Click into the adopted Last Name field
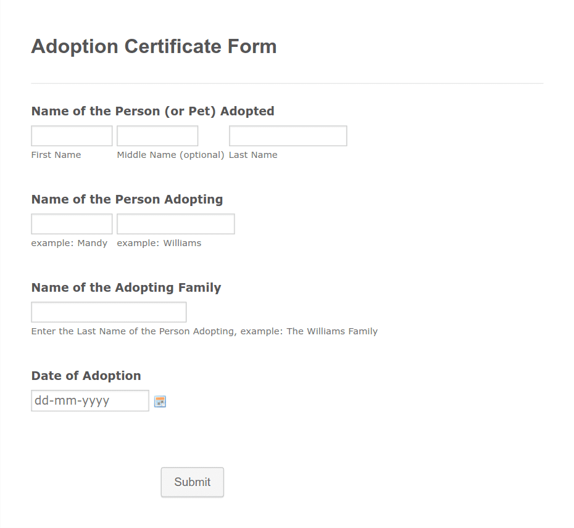574x528 pixels. 288,136
